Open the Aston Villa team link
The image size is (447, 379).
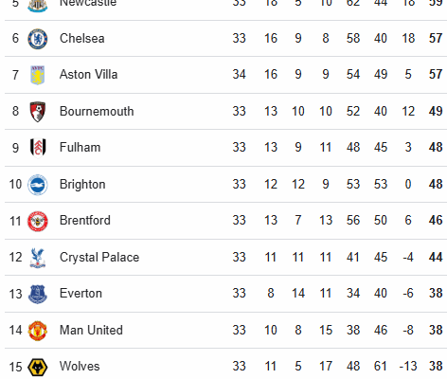89,75
